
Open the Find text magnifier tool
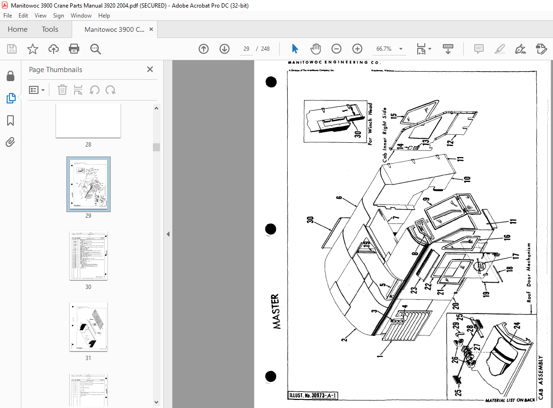(x=95, y=49)
